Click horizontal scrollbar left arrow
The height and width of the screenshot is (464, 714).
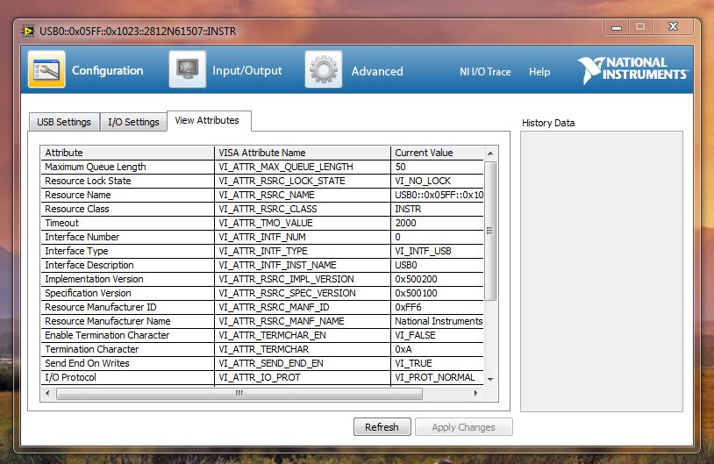[49, 394]
